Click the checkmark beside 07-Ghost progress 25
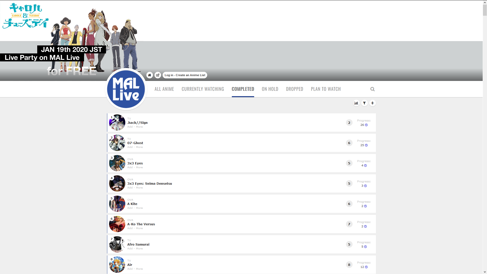 366,145
